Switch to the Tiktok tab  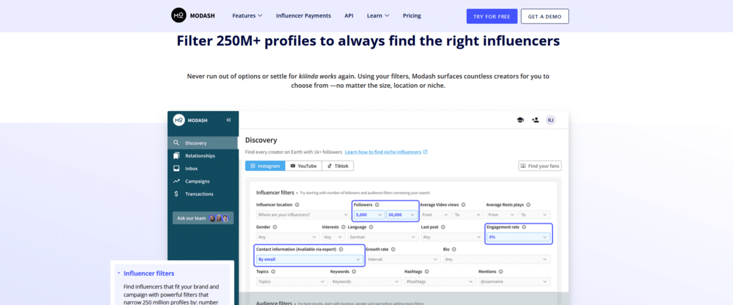coord(338,166)
